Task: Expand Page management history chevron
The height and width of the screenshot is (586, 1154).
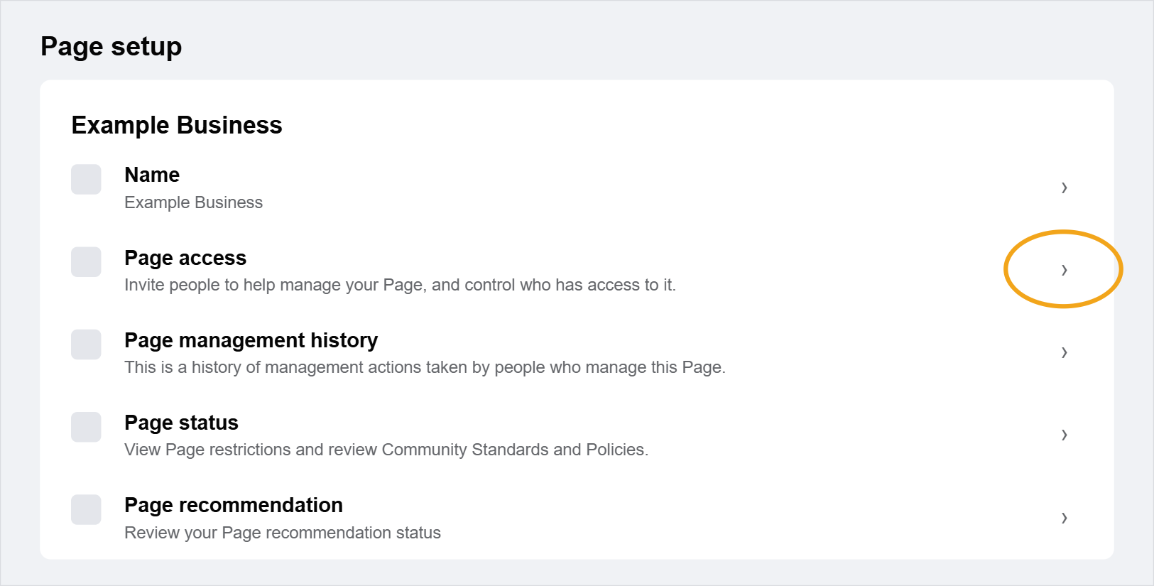Action: tap(1064, 352)
